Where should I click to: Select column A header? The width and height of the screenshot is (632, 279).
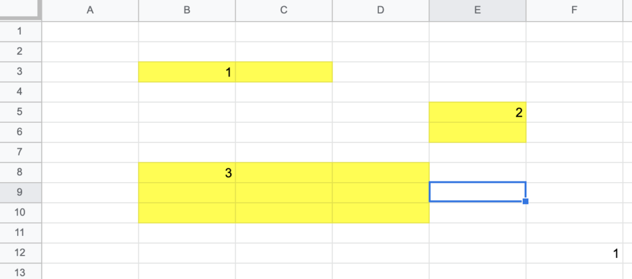pos(90,10)
